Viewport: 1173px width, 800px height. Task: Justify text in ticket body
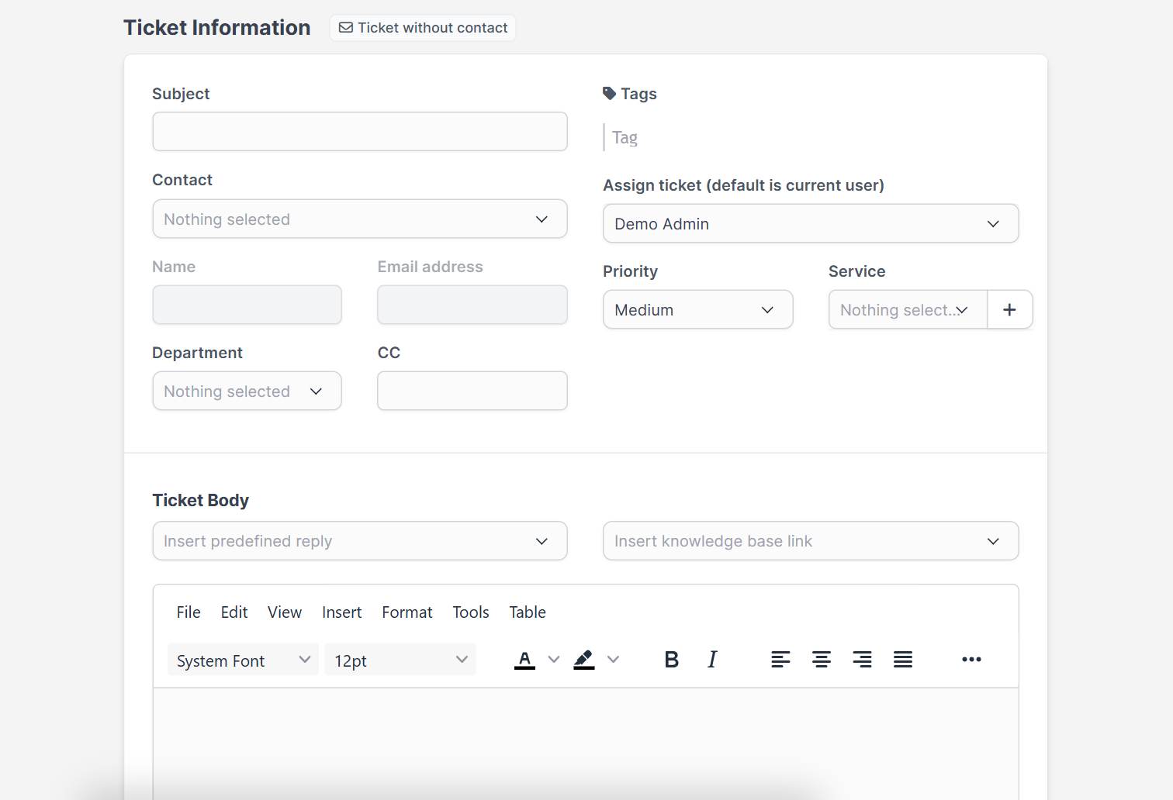pyautogui.click(x=903, y=660)
